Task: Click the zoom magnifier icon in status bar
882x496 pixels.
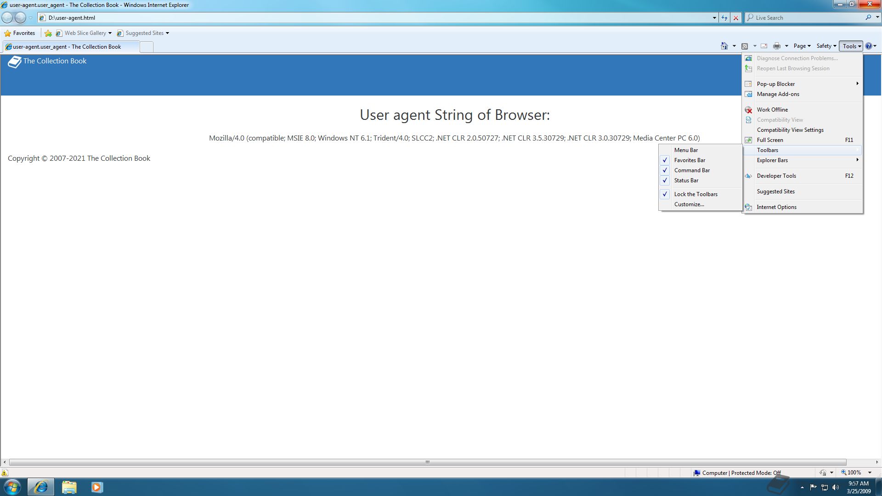Action: coord(843,472)
